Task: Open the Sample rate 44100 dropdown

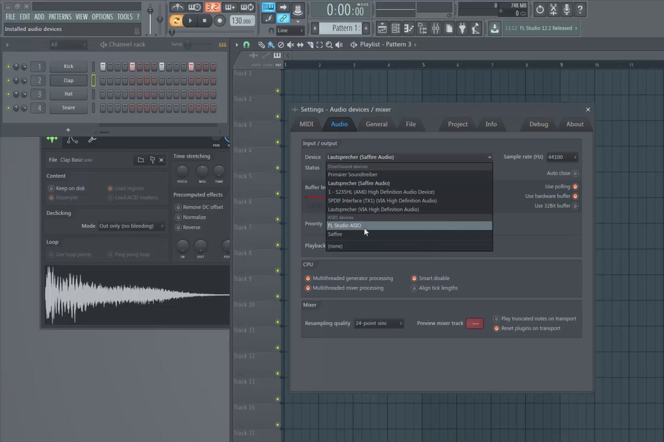Action: pyautogui.click(x=562, y=157)
